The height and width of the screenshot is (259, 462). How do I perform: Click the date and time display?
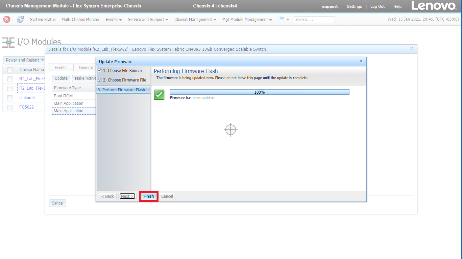423,19
